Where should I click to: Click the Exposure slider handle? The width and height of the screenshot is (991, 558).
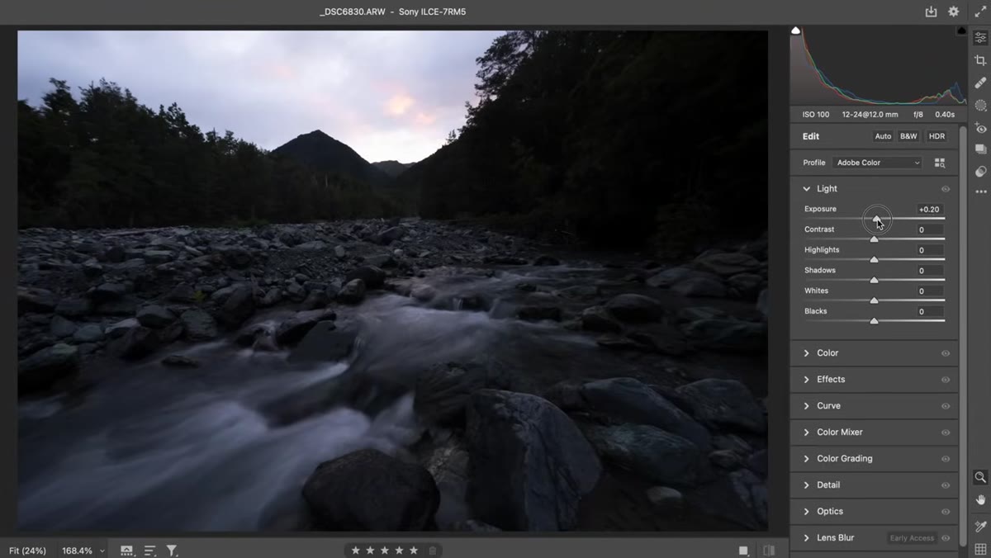coord(876,219)
